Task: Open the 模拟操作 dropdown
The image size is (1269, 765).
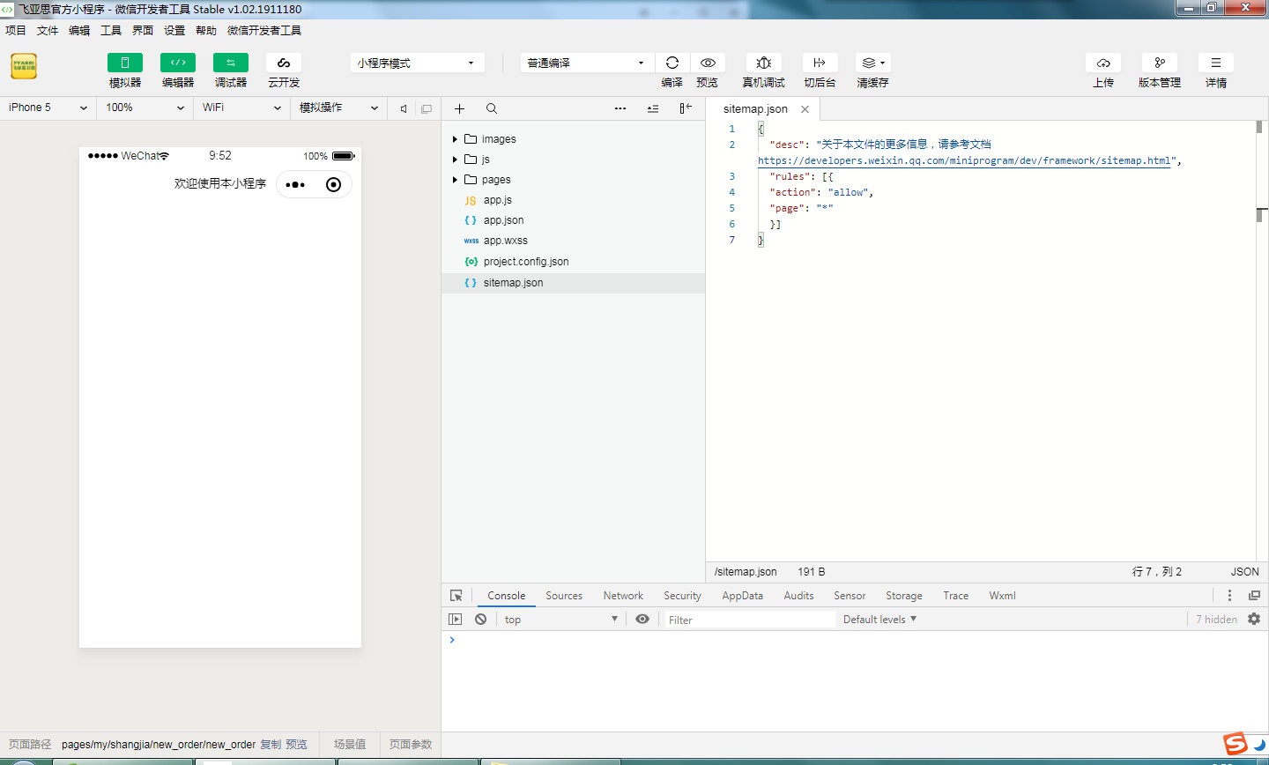Action: (338, 108)
